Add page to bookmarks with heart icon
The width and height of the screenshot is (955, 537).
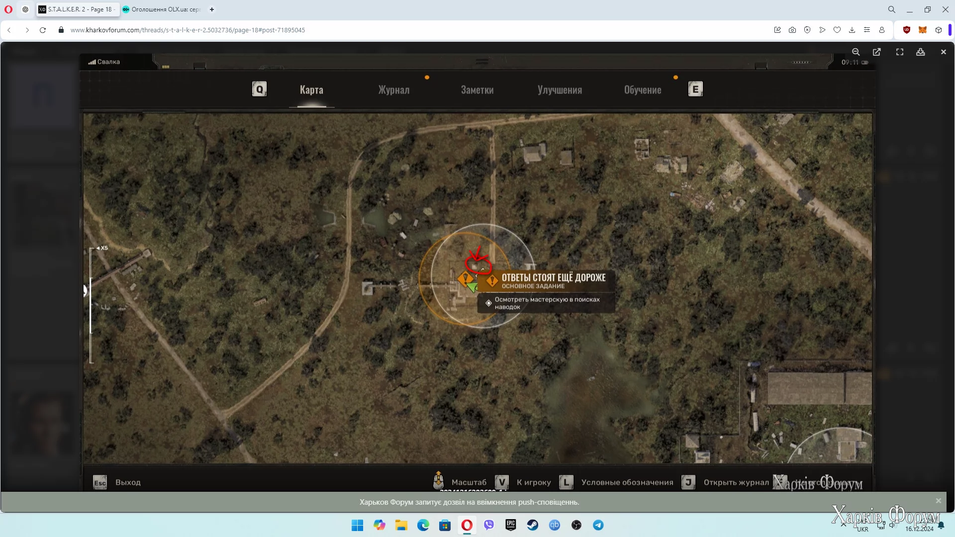[x=837, y=30]
